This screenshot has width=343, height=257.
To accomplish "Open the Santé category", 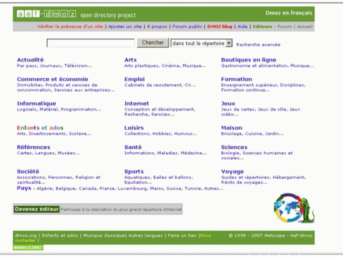I will tap(133, 147).
